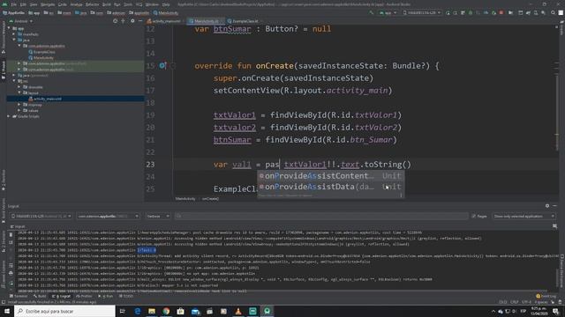Click the select opened file target icon
The image size is (565, 317).
click(115, 21)
